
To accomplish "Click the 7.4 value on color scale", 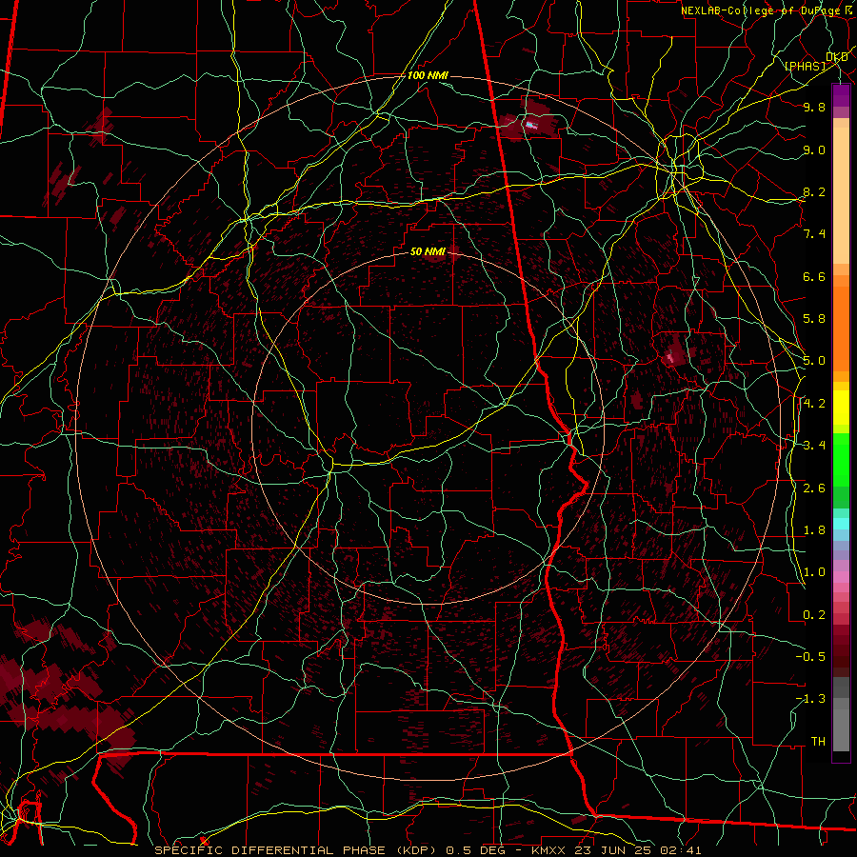I will tap(814, 234).
